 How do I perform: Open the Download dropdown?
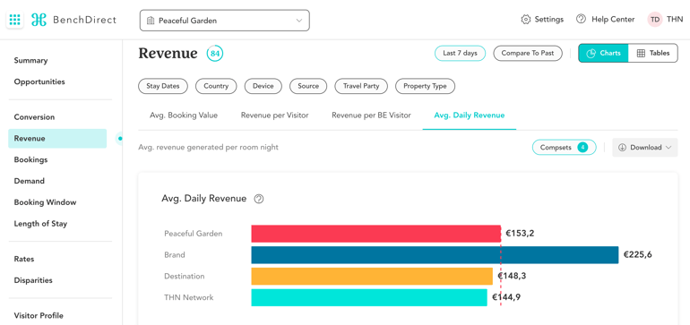[644, 148]
